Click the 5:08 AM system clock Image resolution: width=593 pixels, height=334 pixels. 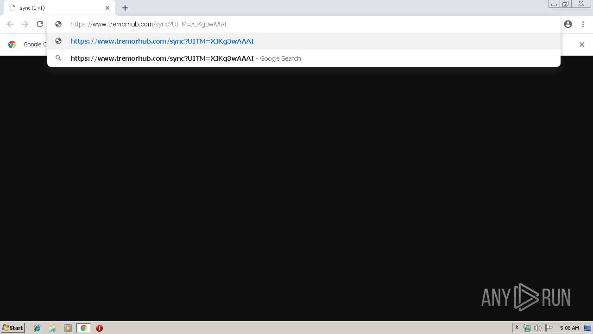tap(569, 328)
